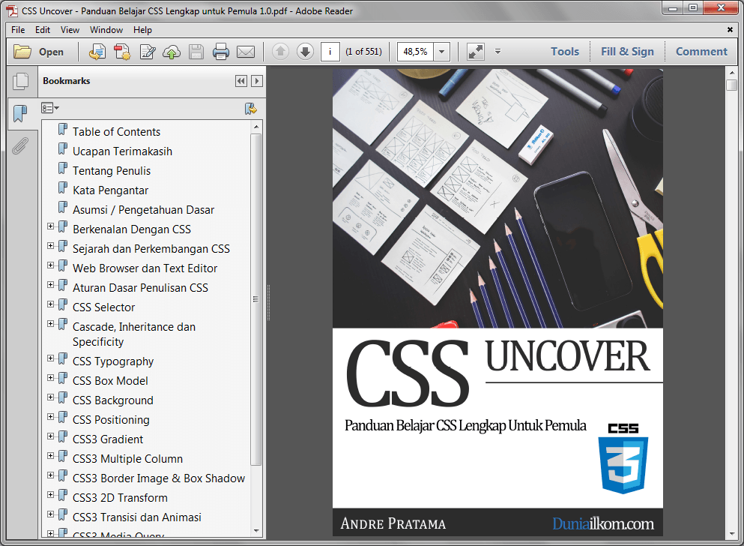This screenshot has width=744, height=546.
Task: Open the Window menu
Action: 106,30
